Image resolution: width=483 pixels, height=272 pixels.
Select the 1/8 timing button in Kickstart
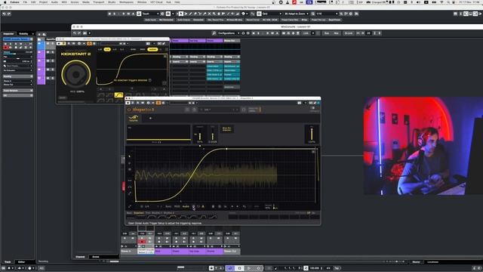100,49
